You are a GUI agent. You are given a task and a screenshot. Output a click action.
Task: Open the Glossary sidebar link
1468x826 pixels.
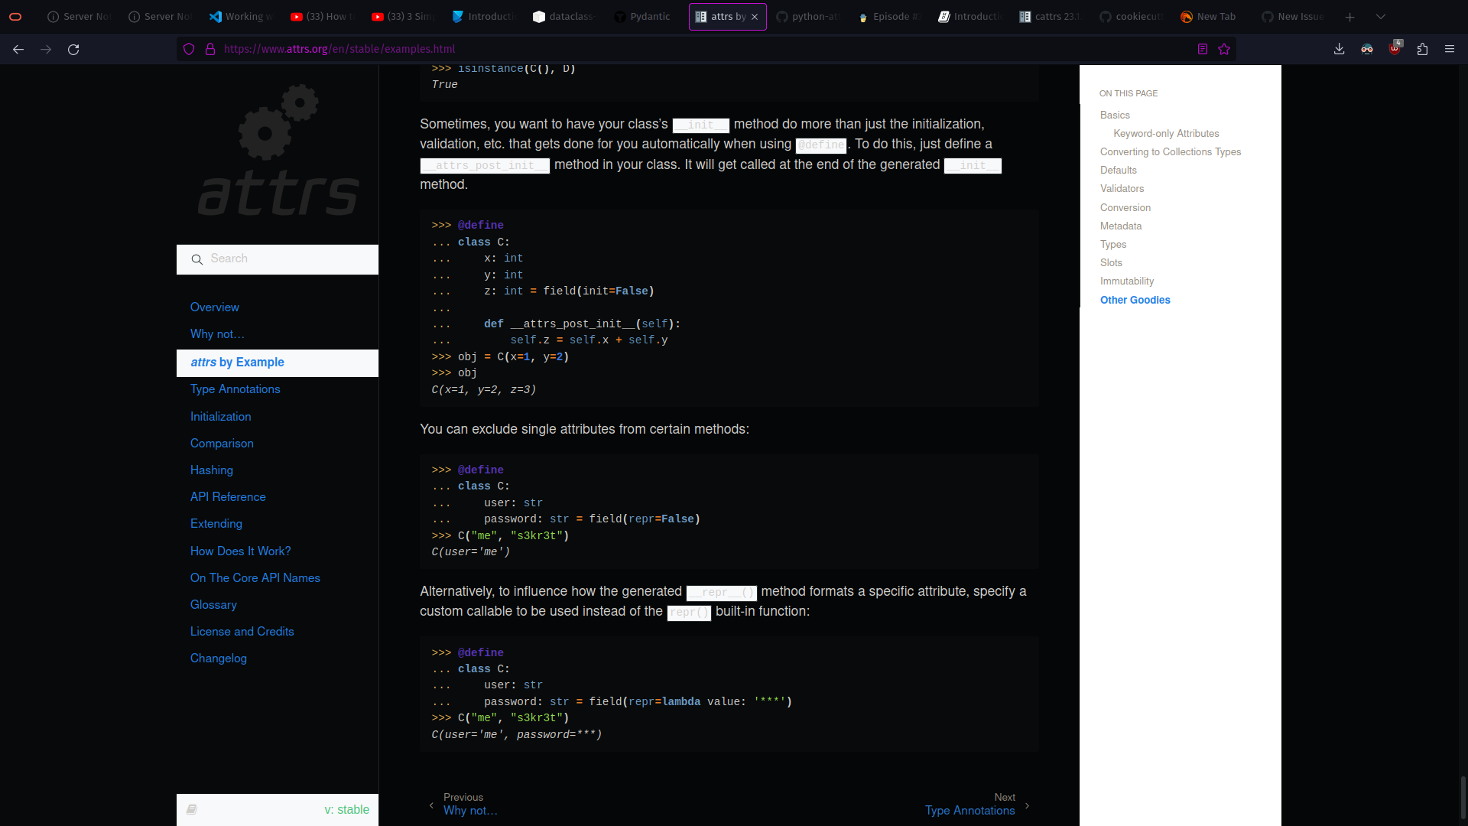pyautogui.click(x=213, y=604)
